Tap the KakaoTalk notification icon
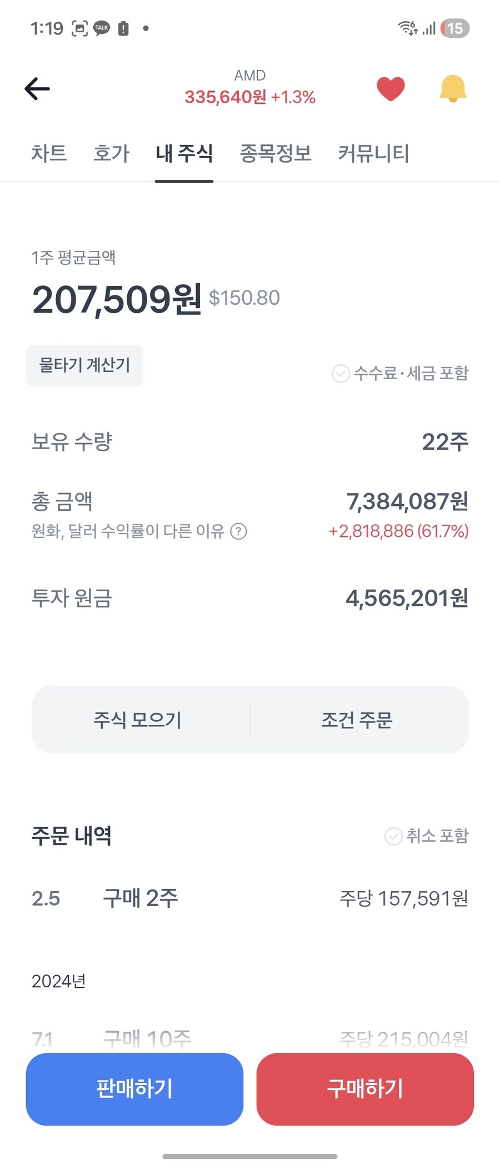500x1166 pixels. coord(102,28)
